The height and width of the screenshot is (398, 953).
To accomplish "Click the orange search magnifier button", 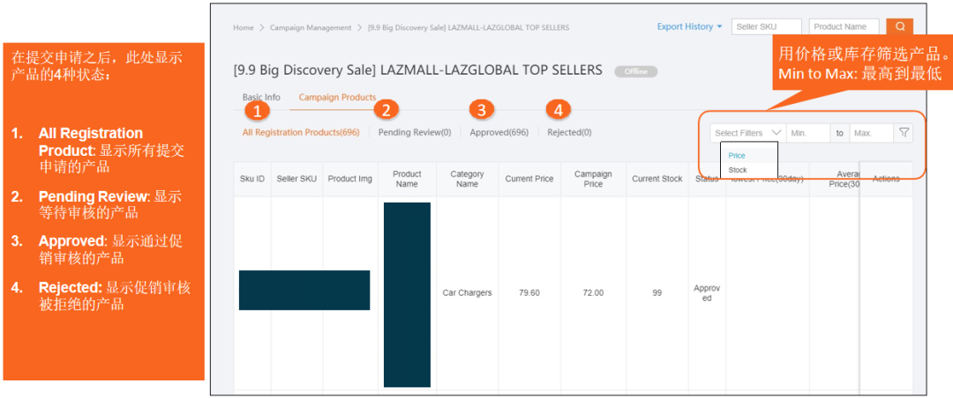I will pyautogui.click(x=899, y=26).
